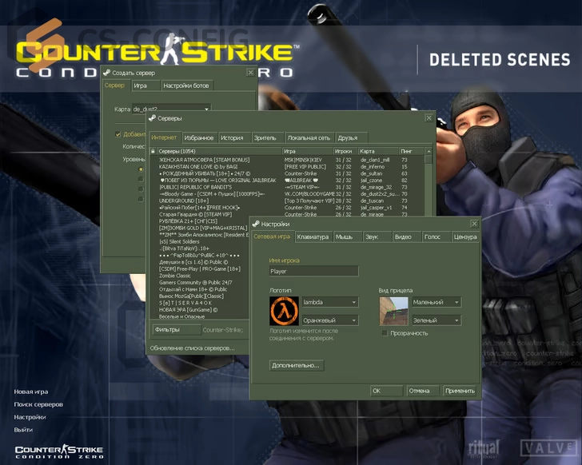Screen dimensions: 582x465
Task: Click the de_inferno map cell
Action: pos(373,167)
